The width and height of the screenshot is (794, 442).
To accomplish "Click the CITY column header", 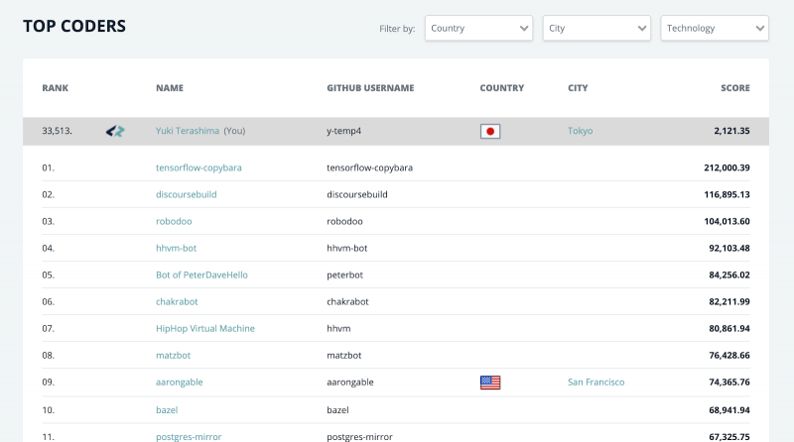I will 578,88.
